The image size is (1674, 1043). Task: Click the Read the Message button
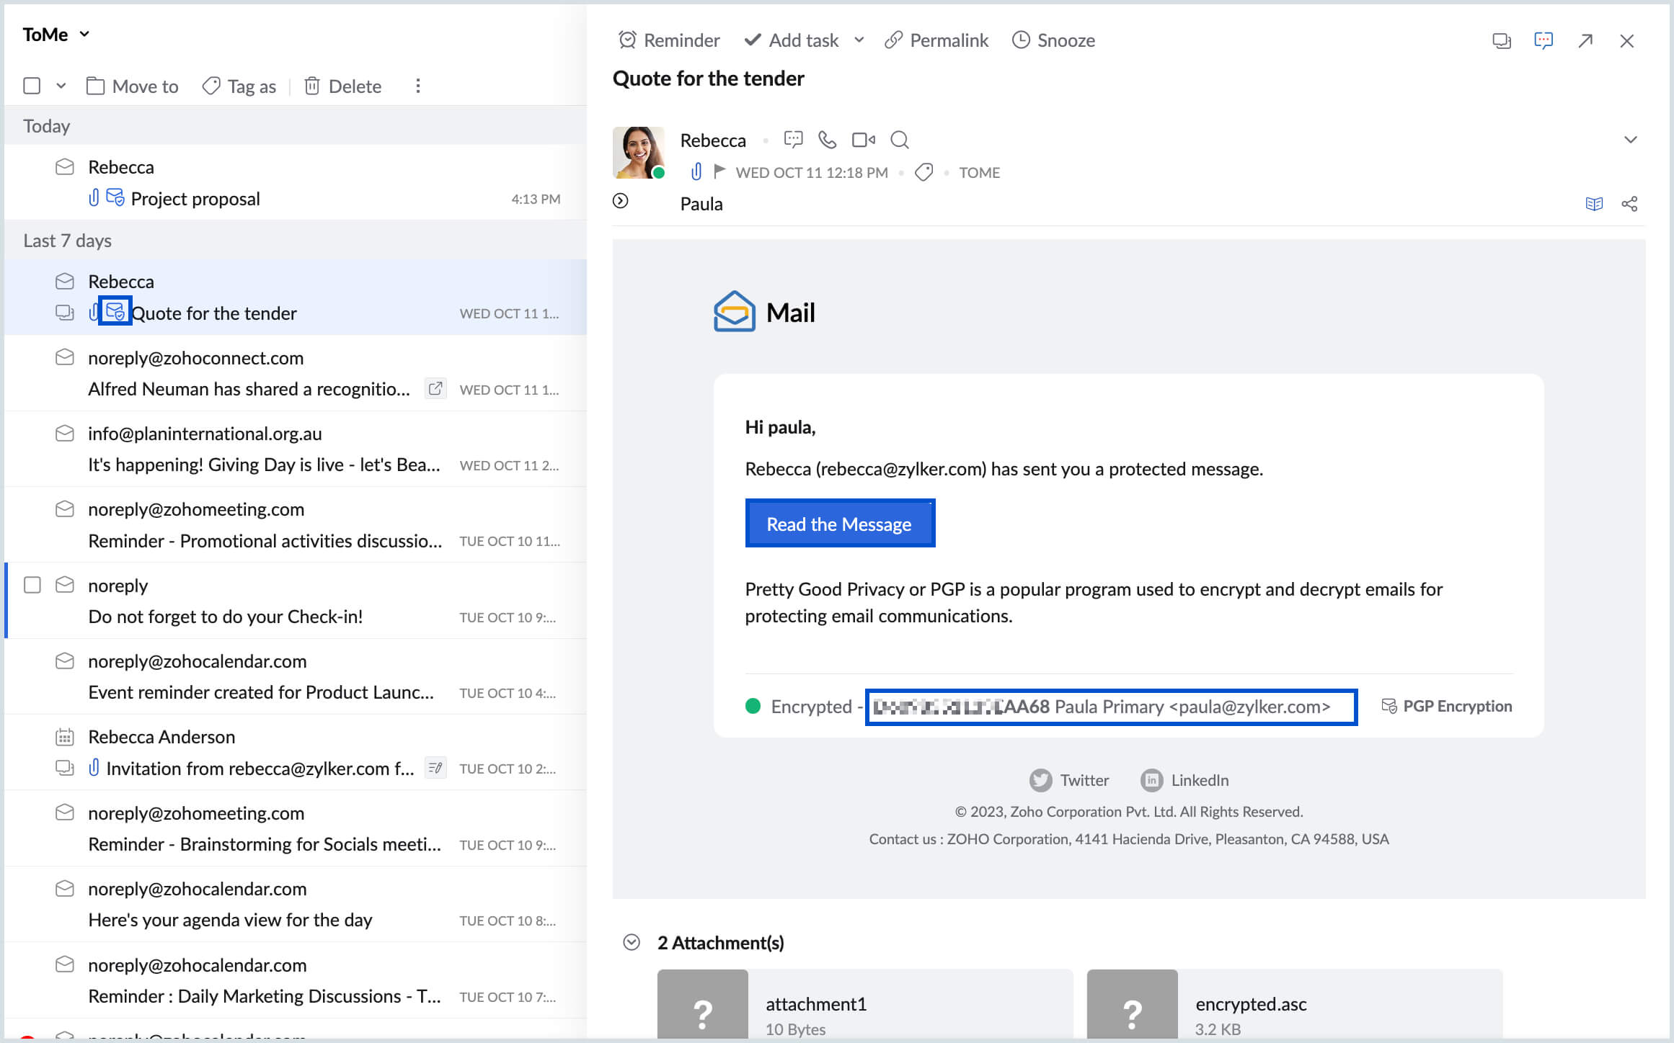tap(839, 524)
